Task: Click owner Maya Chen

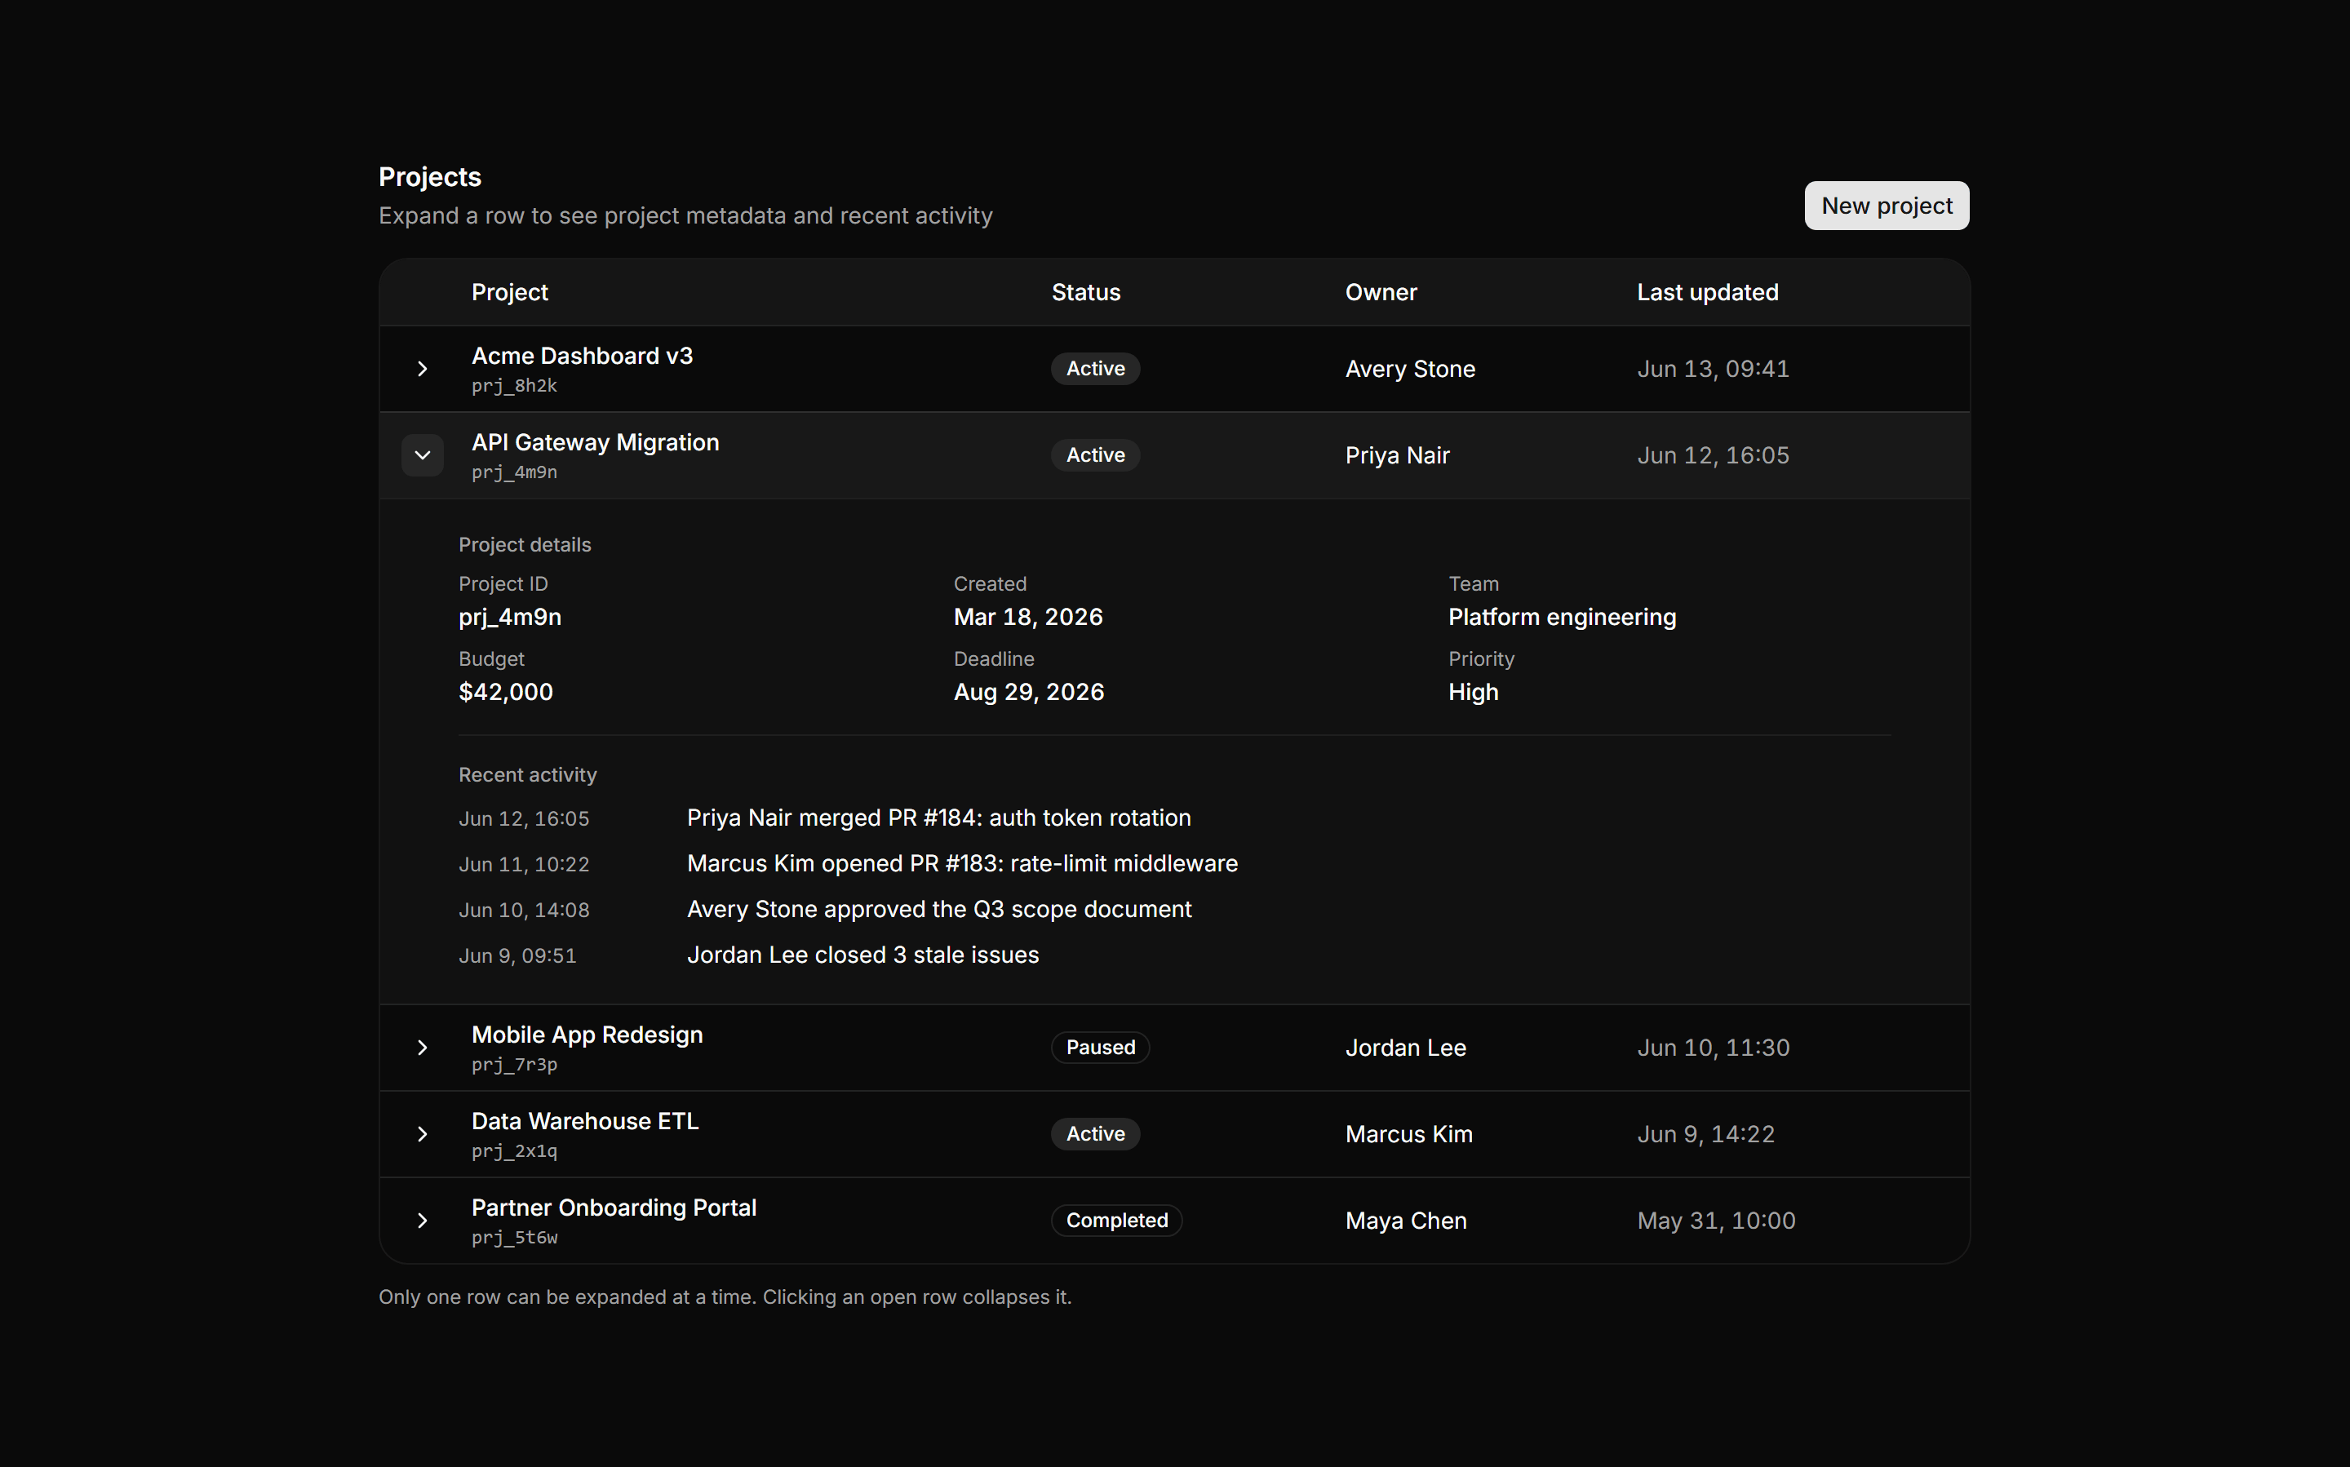Action: (x=1406, y=1221)
